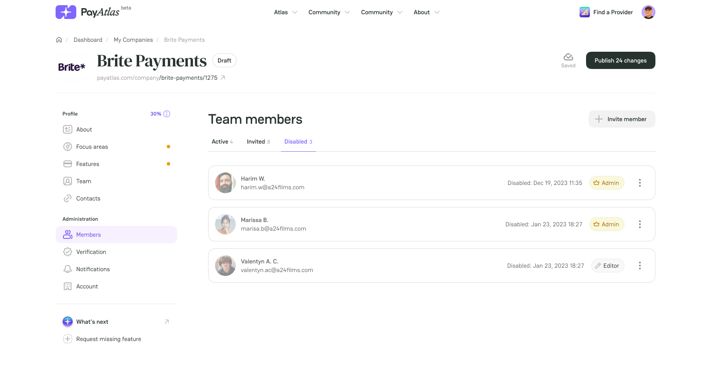The image size is (711, 388).
Task: Go to Dashboard breadcrumb link
Action: [88, 40]
